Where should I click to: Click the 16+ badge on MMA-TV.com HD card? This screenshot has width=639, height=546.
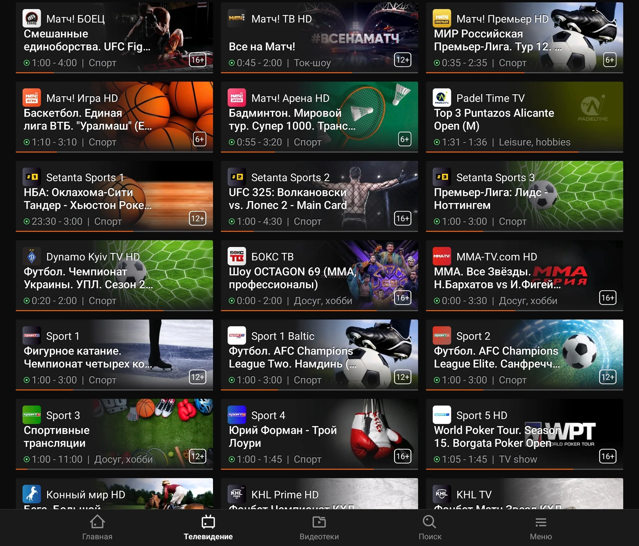point(608,297)
